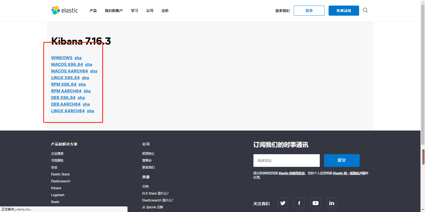Image resolution: width=425 pixels, height=212 pixels.
Task: Open 'Elasticsearch 是什么?' footer link
Action: click(158, 200)
